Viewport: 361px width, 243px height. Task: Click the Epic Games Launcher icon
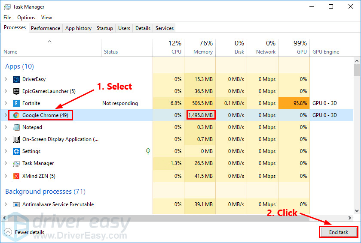coord(16,91)
